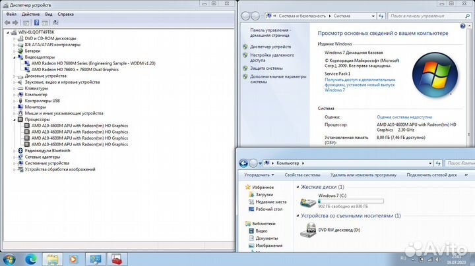475x266 pixels.
Task: Open the Вид menu
Action: coord(48,14)
